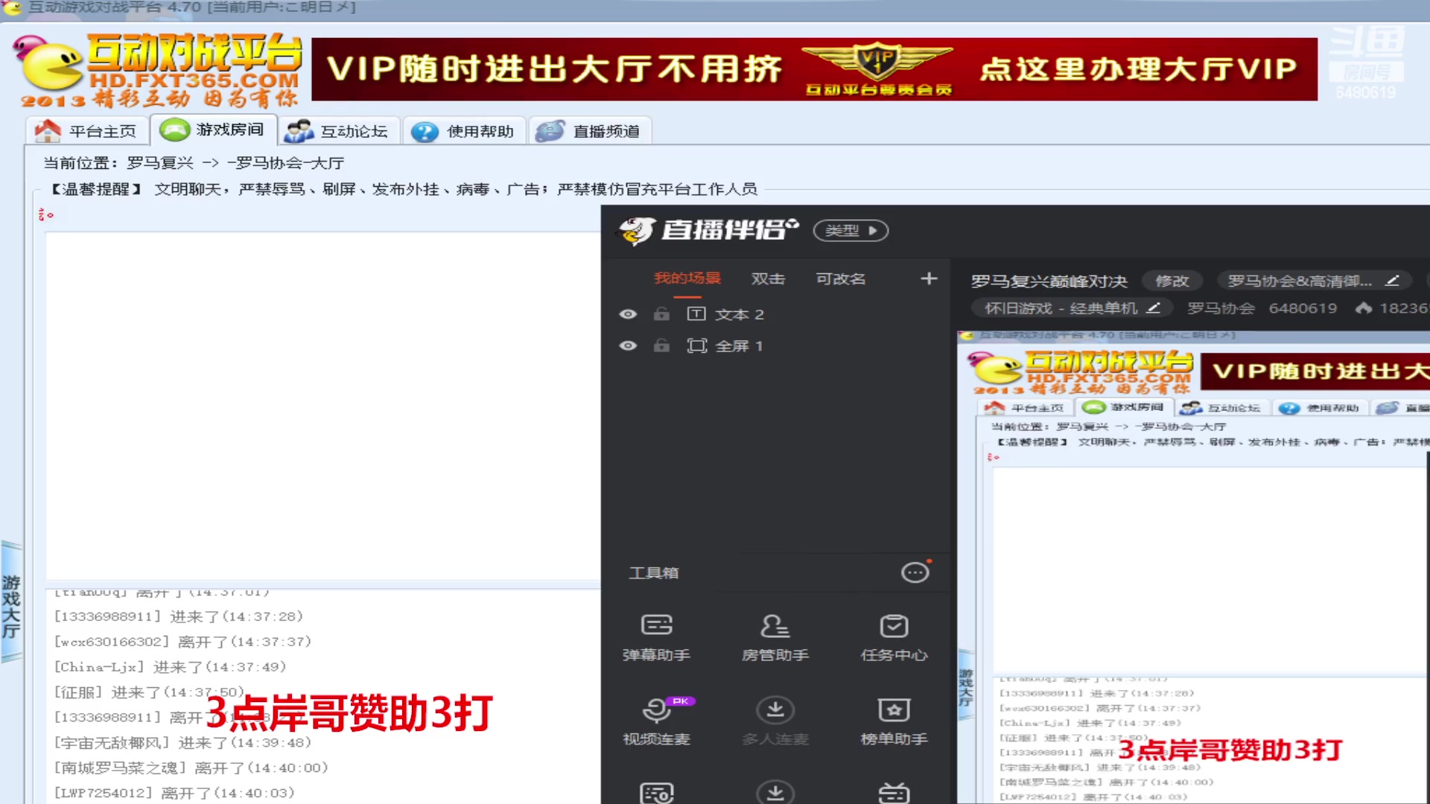Open the 互动论坛 tab
The height and width of the screenshot is (804, 1430).
click(339, 131)
